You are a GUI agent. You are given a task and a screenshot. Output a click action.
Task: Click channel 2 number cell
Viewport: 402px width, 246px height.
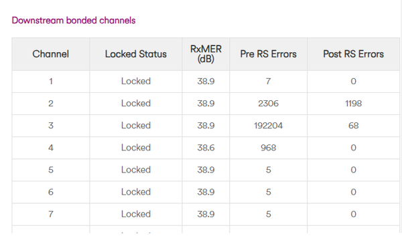pos(51,104)
